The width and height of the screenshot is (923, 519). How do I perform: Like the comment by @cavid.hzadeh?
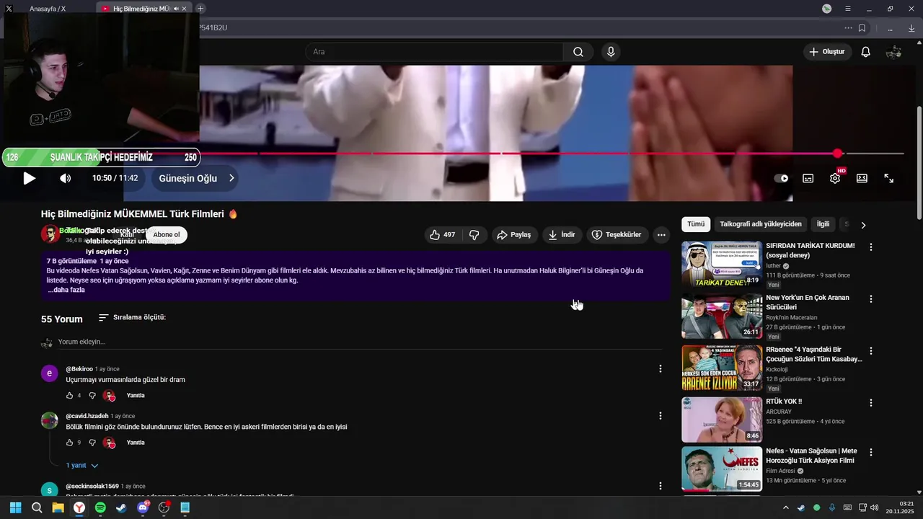[x=70, y=443]
